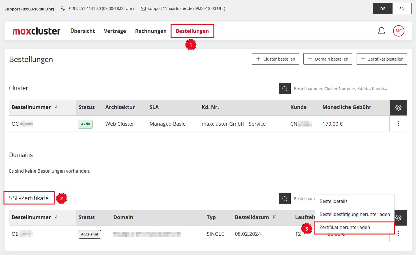Open notifications bell icon
The height and width of the screenshot is (255, 416).
click(x=381, y=31)
